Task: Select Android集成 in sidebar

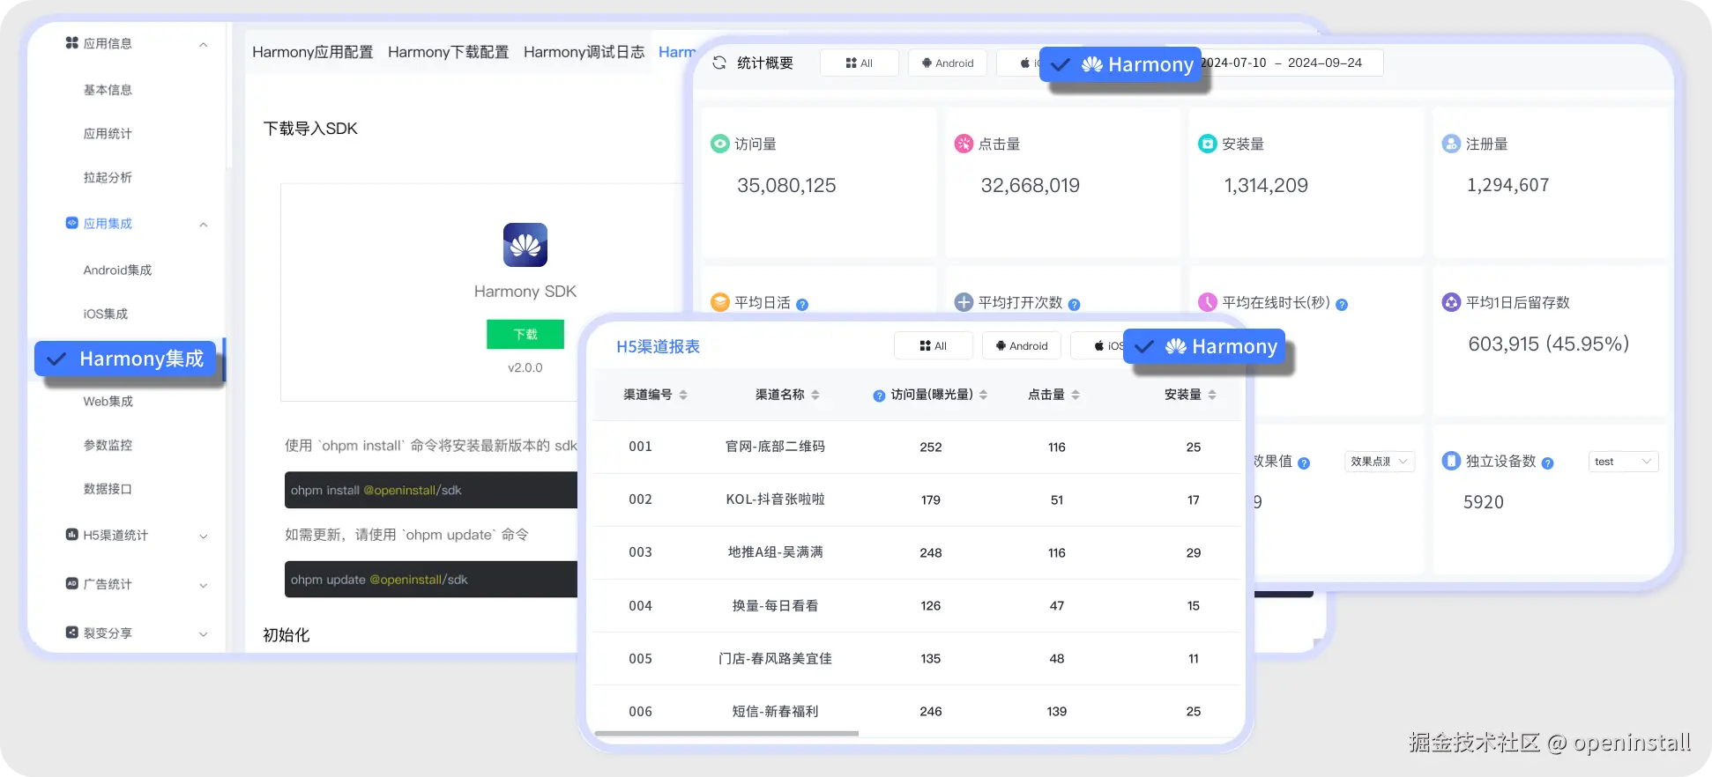Action: pos(117,270)
